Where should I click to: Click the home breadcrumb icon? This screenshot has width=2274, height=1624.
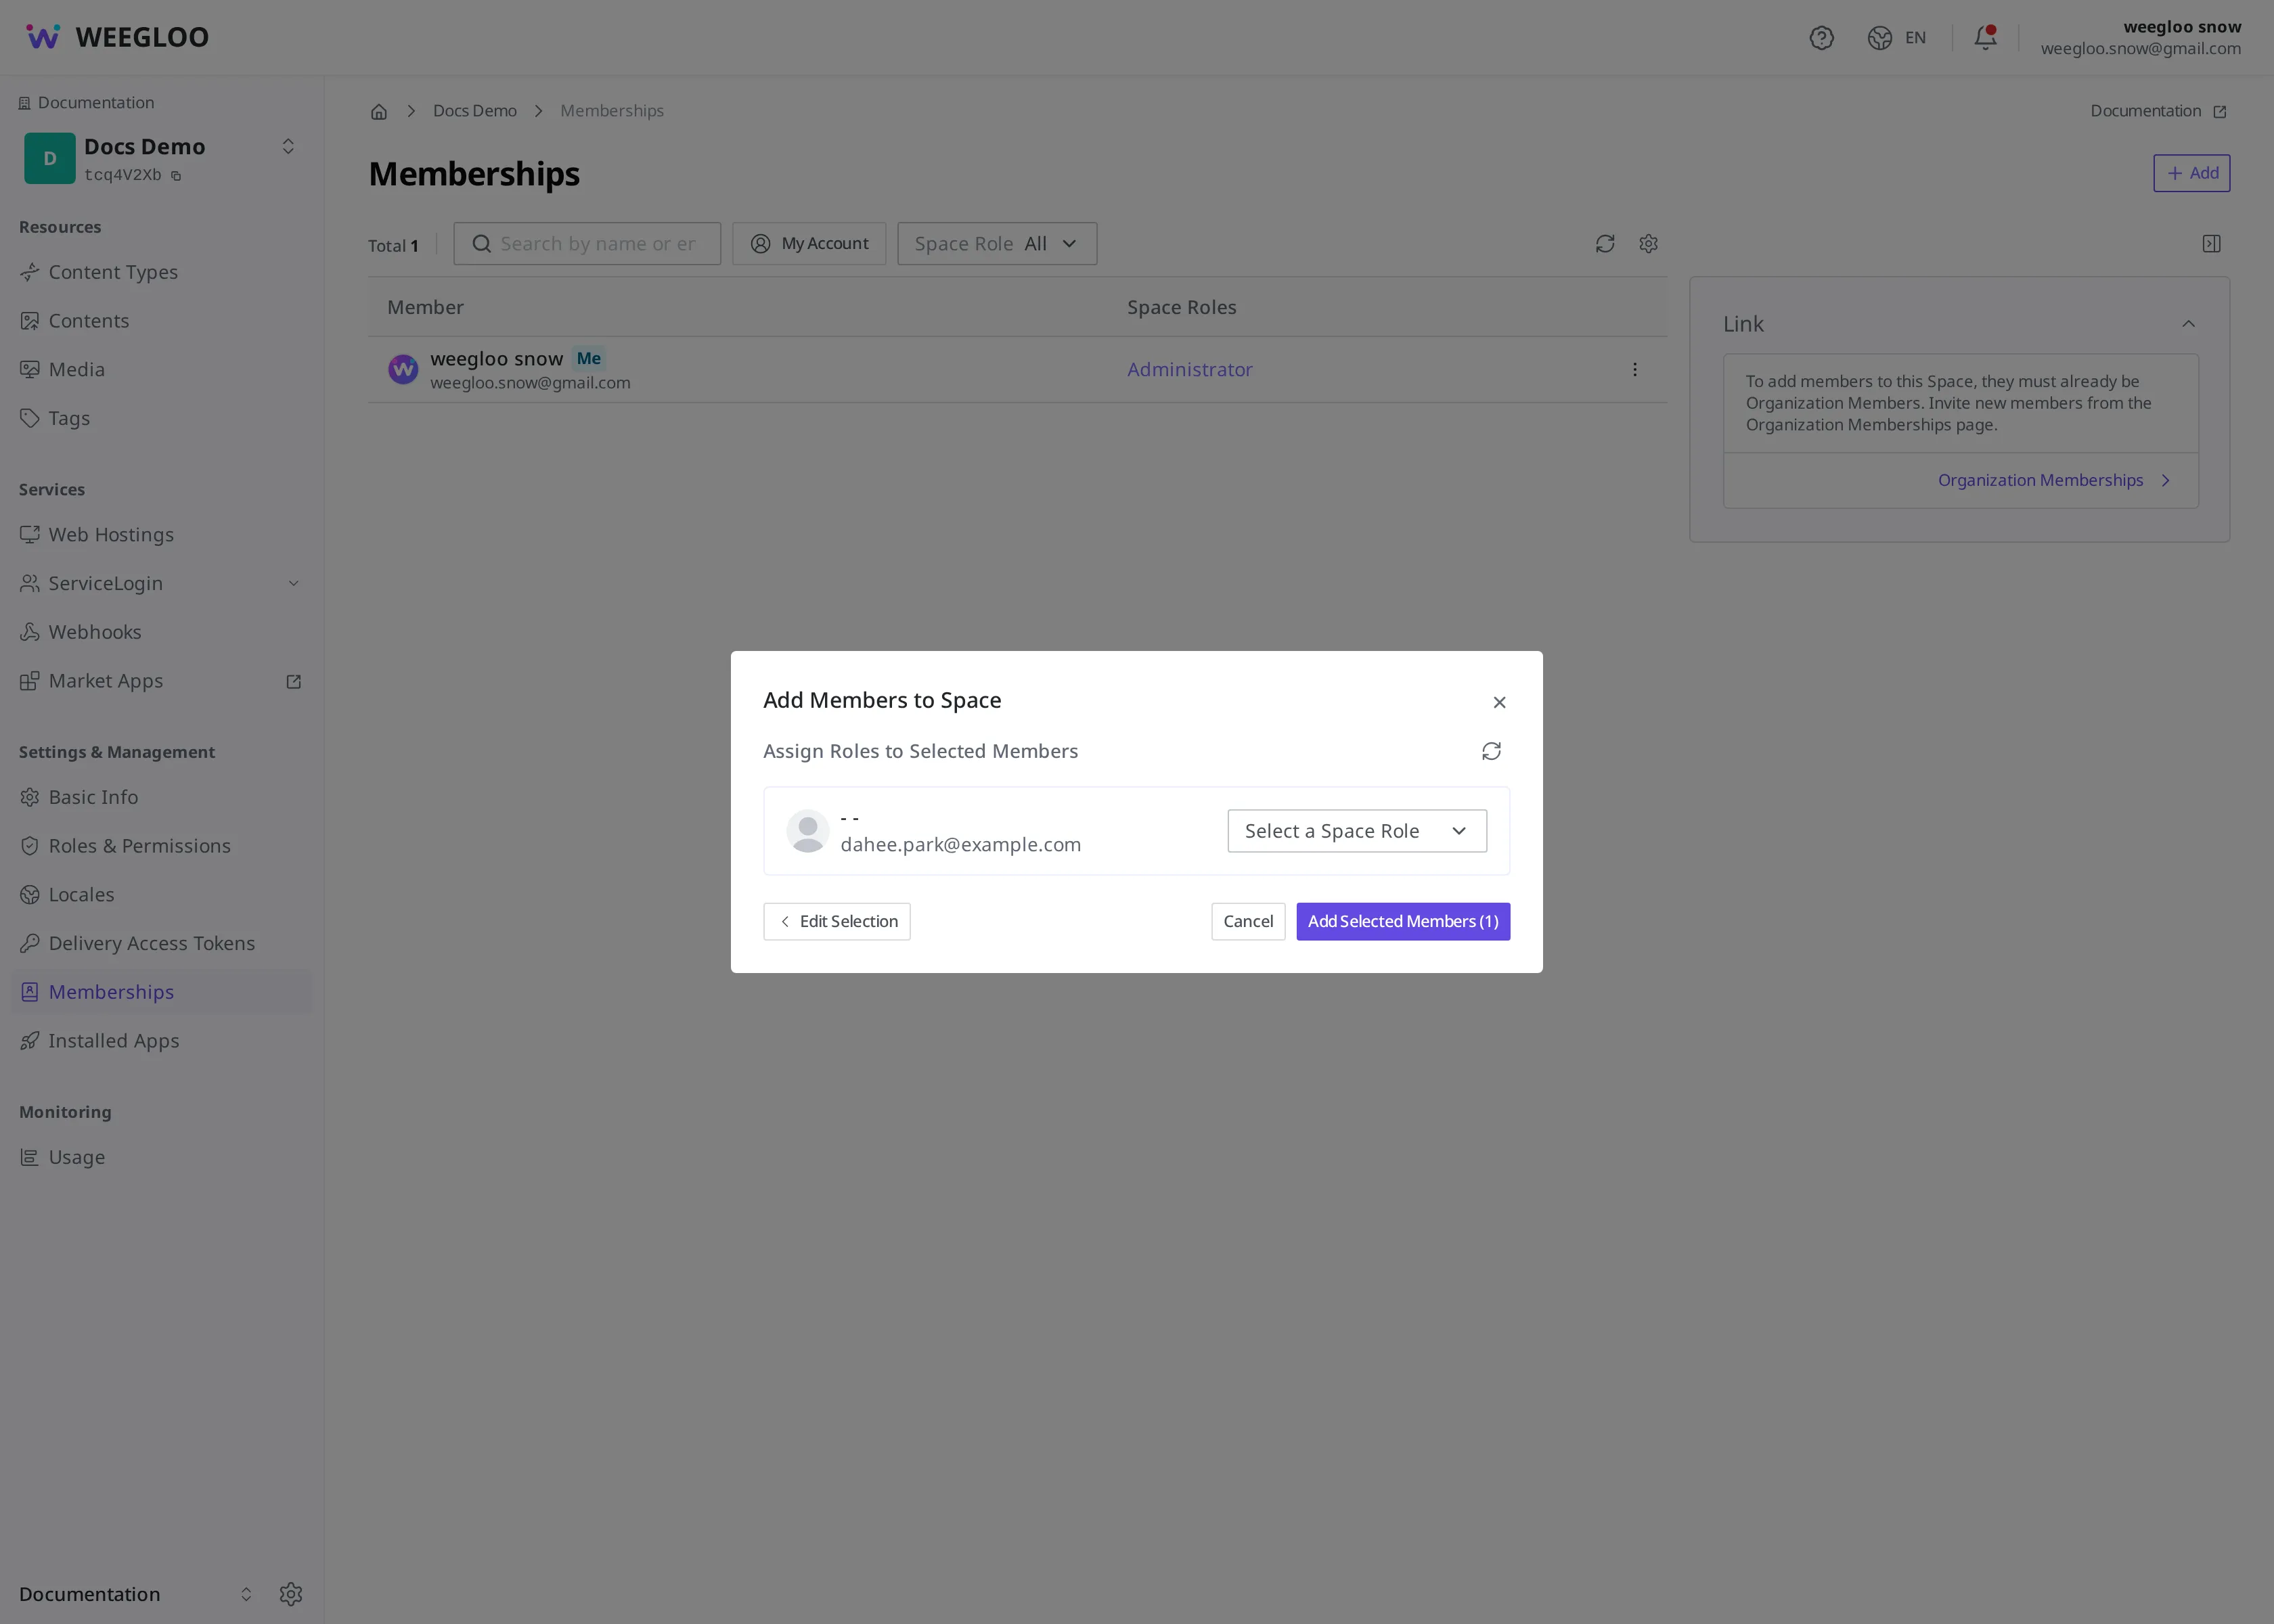pos(379,111)
